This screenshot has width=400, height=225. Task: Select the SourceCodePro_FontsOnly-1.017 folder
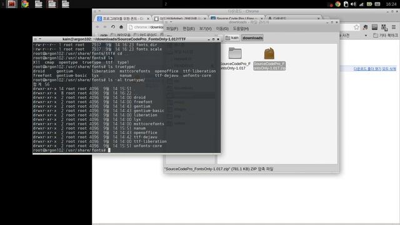tap(235, 59)
